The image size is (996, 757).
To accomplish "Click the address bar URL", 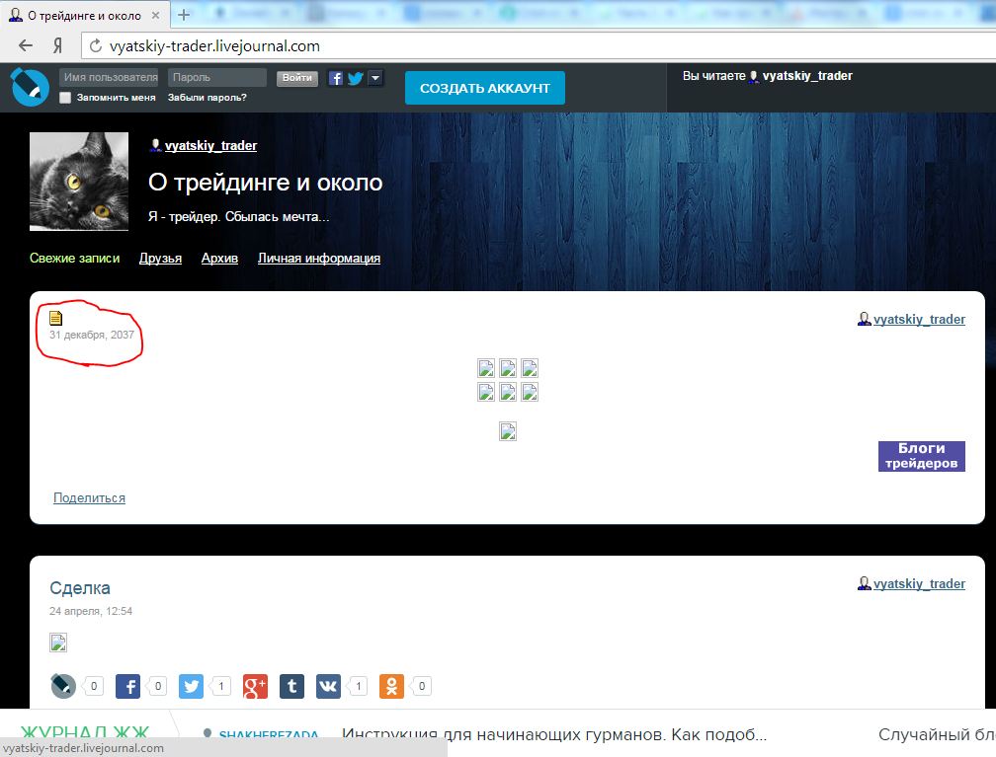I will point(214,45).
